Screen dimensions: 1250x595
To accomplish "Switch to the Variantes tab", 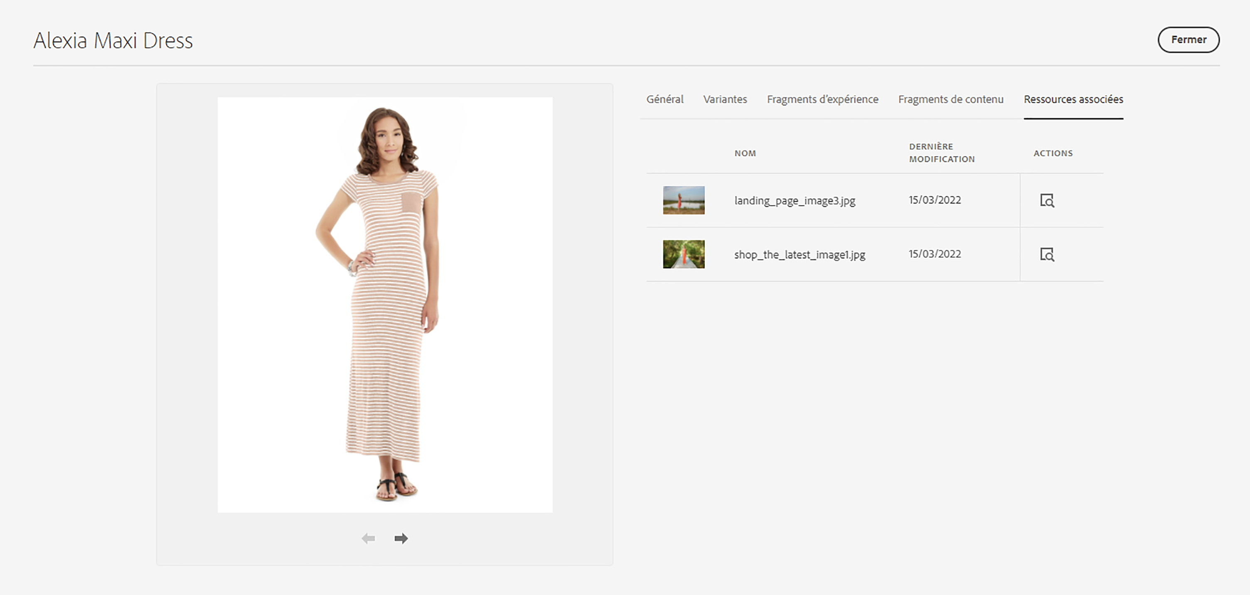I will click(725, 99).
